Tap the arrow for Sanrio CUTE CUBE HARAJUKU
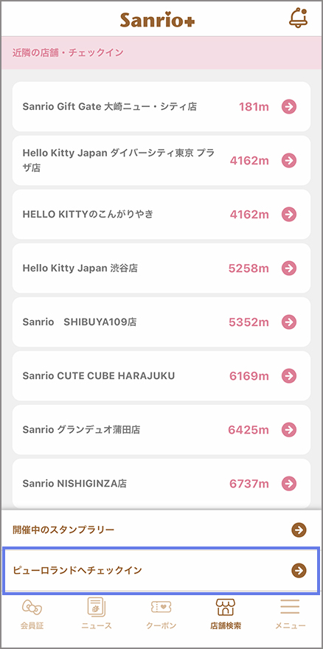 pos(289,376)
